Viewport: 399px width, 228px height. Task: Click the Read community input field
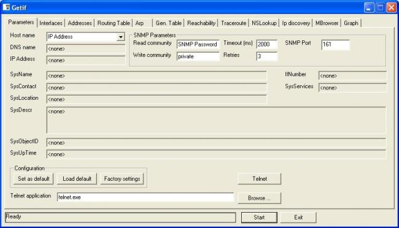(198, 44)
